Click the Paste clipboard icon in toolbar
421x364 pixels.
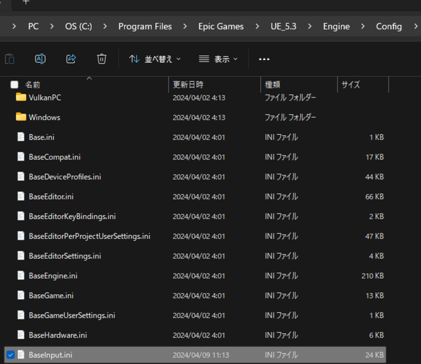[x=10, y=59]
